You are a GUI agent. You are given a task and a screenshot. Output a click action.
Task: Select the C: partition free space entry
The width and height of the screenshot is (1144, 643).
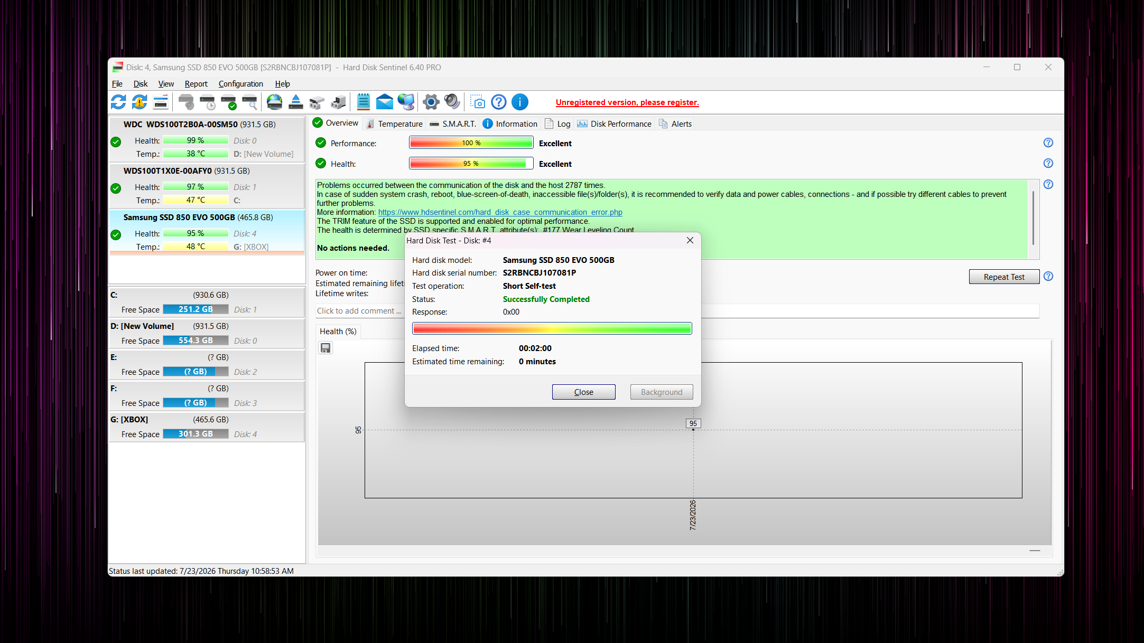[207, 302]
